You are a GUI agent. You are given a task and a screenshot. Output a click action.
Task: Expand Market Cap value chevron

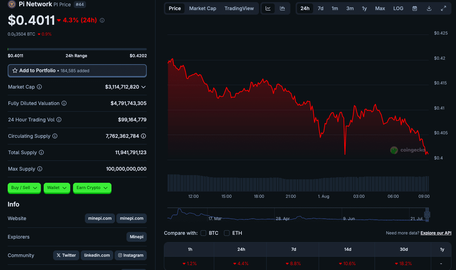tap(143, 87)
